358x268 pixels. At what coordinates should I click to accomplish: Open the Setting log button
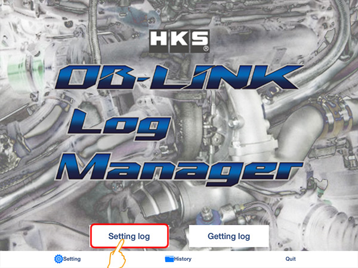(x=129, y=236)
